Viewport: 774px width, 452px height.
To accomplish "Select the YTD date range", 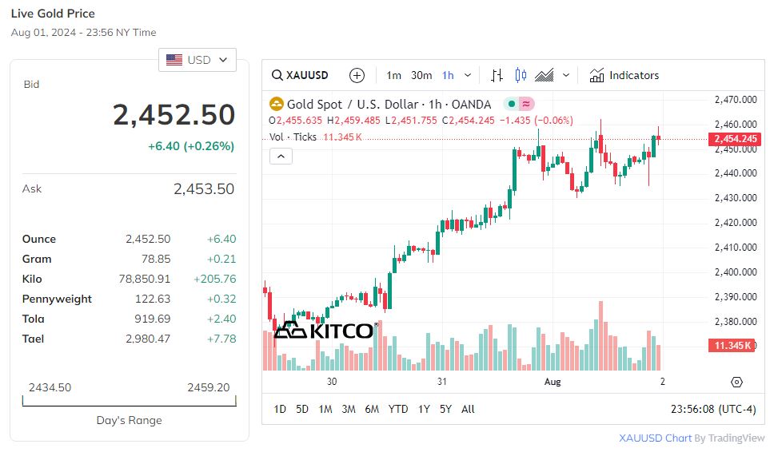I will (x=398, y=409).
